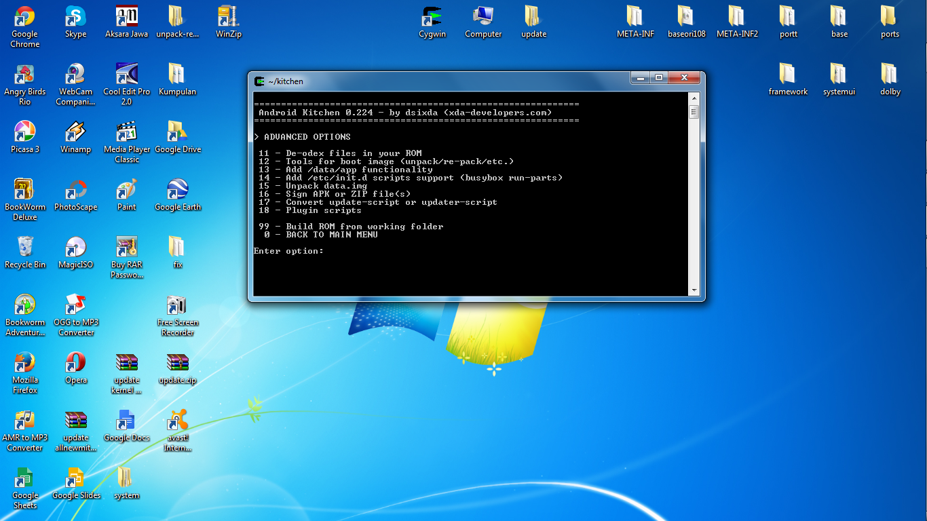This screenshot has width=927, height=521.
Task: Select the base folder icon
Action: 839,22
